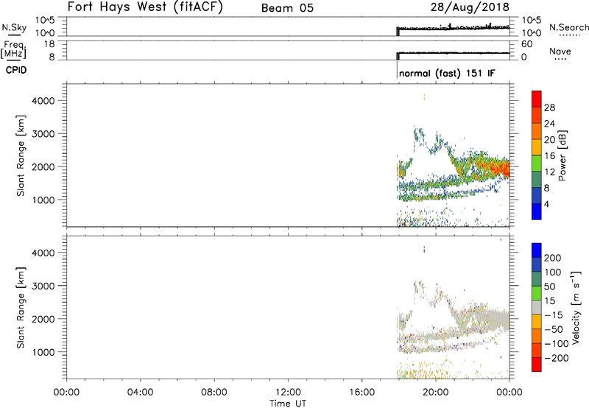Viewport: 589px width, 408px height.
Task: Click the '16' tick on Power colorbar
Action: click(549, 156)
